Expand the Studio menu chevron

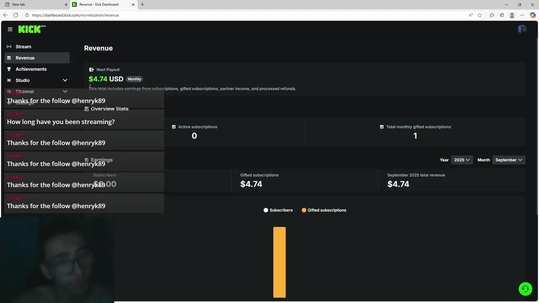coord(65,80)
